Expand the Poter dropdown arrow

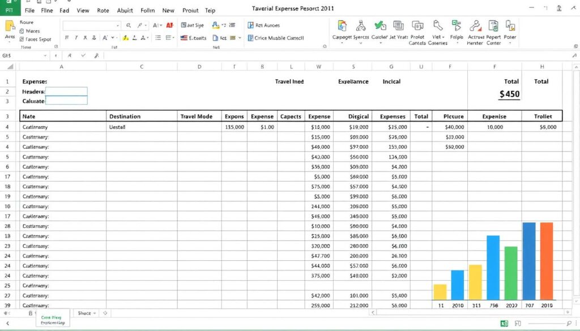[510, 43]
